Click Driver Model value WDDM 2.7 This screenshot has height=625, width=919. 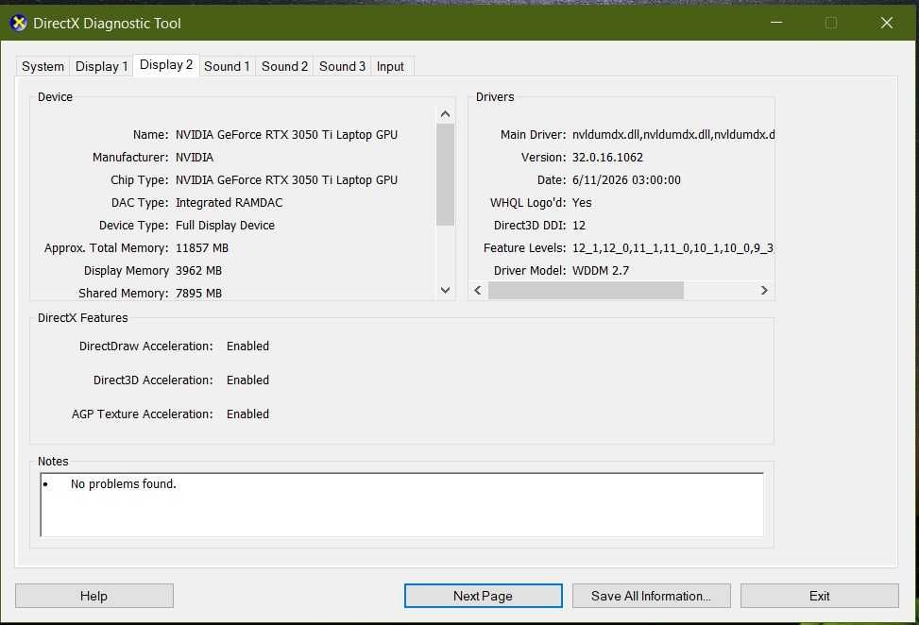601,271
